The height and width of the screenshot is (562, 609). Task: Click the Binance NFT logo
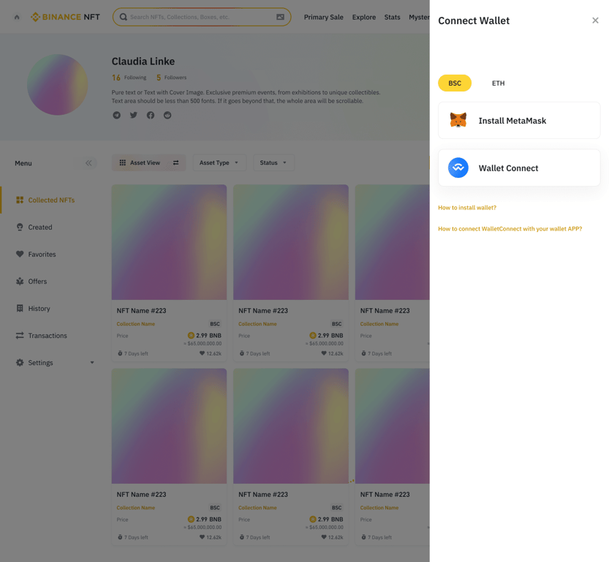(x=65, y=16)
